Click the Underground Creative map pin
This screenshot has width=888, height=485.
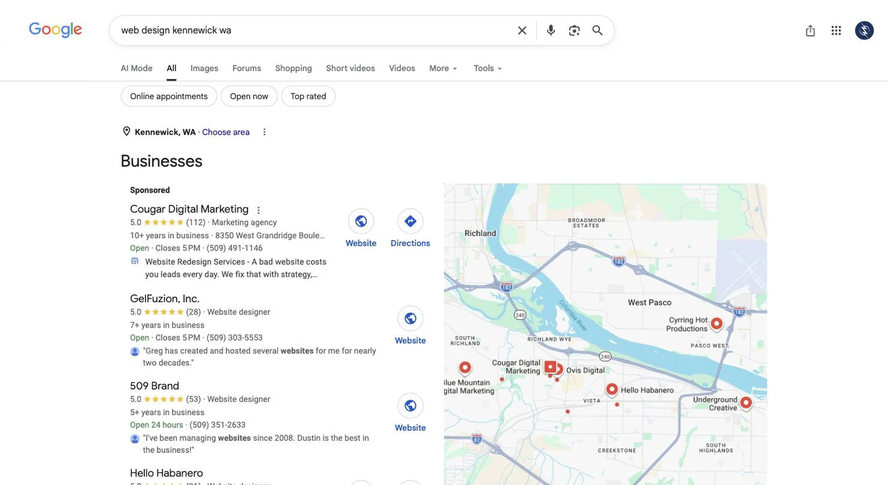pyautogui.click(x=746, y=403)
